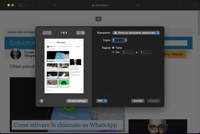Click the green fullscreen window button
Screen dimensions: 200x134
(12, 5)
